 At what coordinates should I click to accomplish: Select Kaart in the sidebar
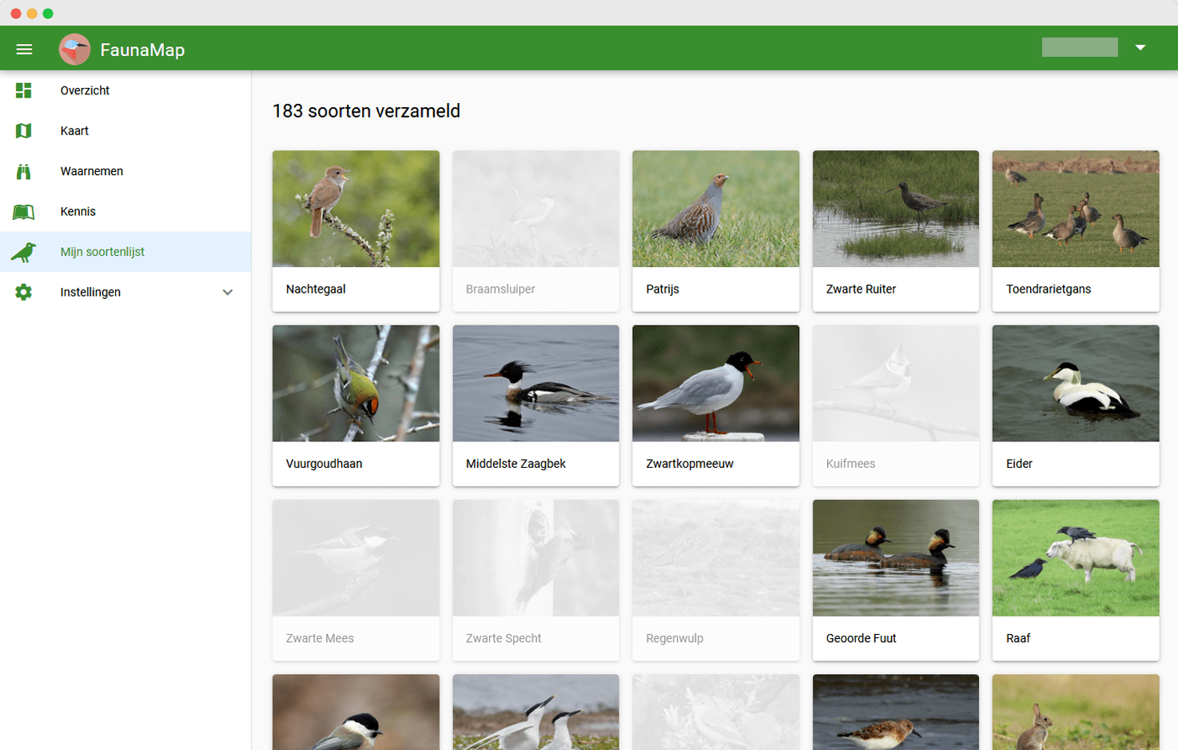coord(74,131)
